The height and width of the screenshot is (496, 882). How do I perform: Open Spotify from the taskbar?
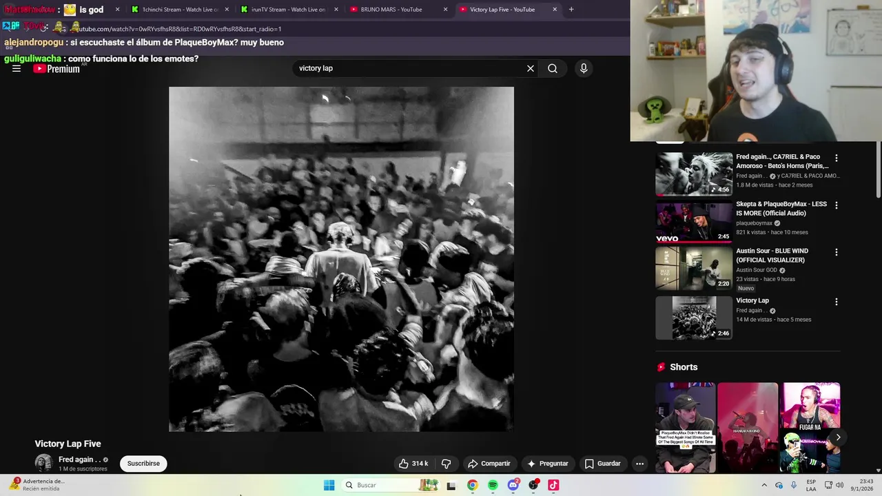pyautogui.click(x=493, y=485)
